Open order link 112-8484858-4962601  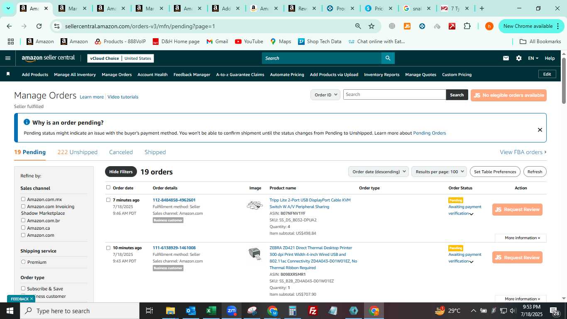click(x=174, y=200)
